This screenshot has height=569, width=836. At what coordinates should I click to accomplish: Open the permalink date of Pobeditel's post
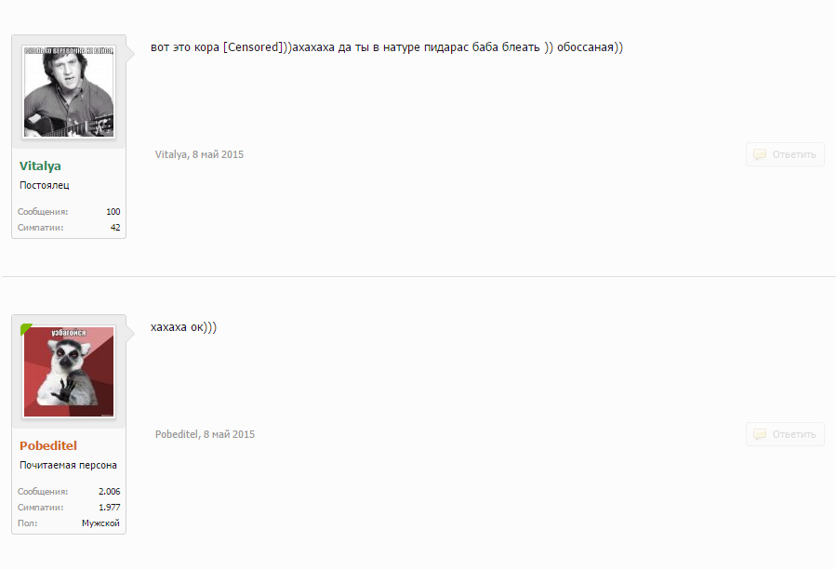pos(230,434)
